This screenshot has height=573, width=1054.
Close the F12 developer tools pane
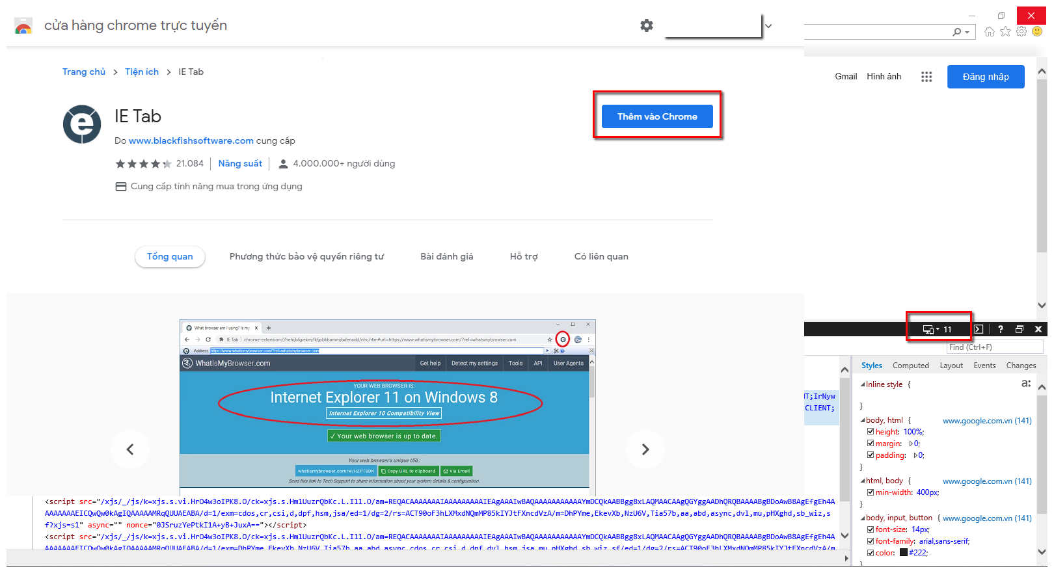[x=1038, y=329]
